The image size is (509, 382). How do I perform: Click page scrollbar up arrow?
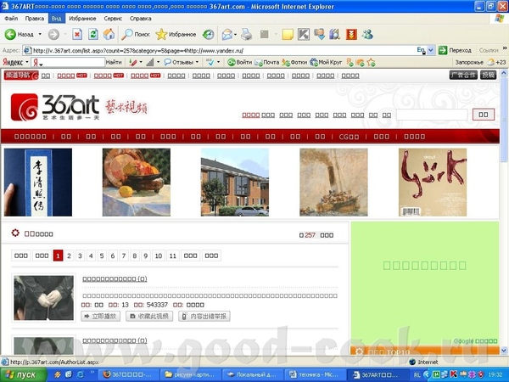pyautogui.click(x=504, y=73)
